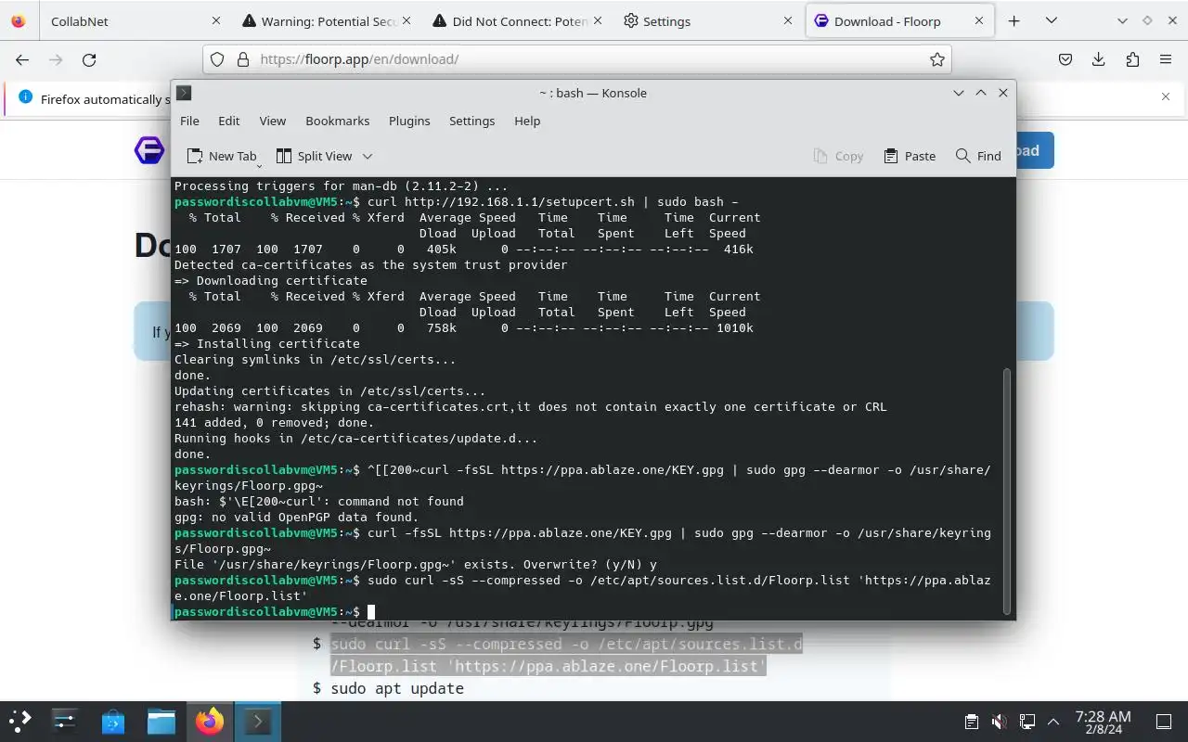Open System Settings from the taskbar
Viewport: 1188px width, 742px height.
[x=65, y=721]
